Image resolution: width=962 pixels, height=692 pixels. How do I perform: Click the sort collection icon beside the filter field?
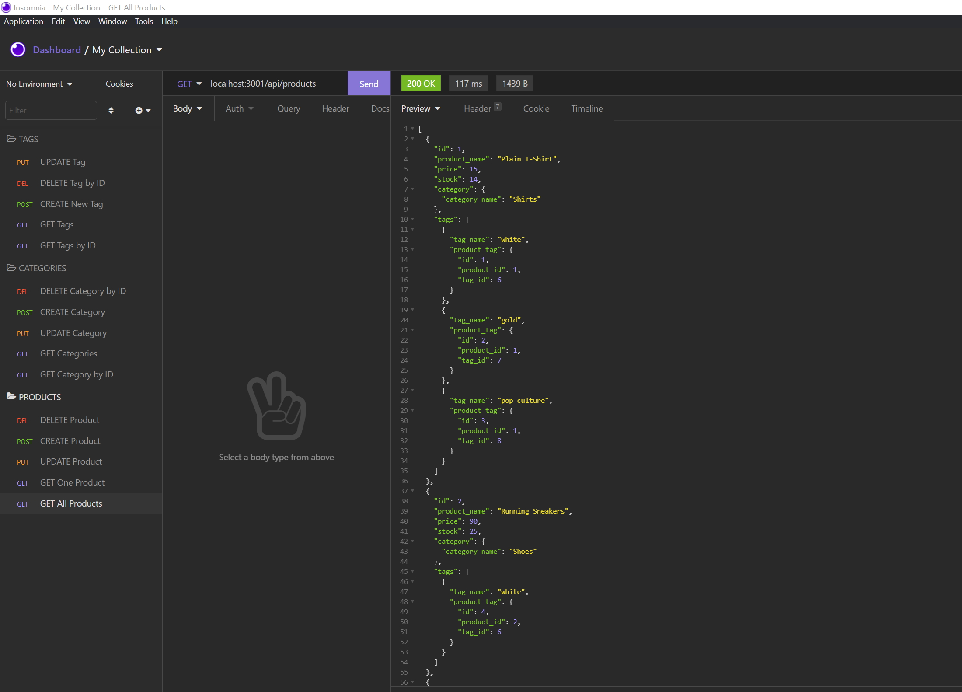[111, 110]
